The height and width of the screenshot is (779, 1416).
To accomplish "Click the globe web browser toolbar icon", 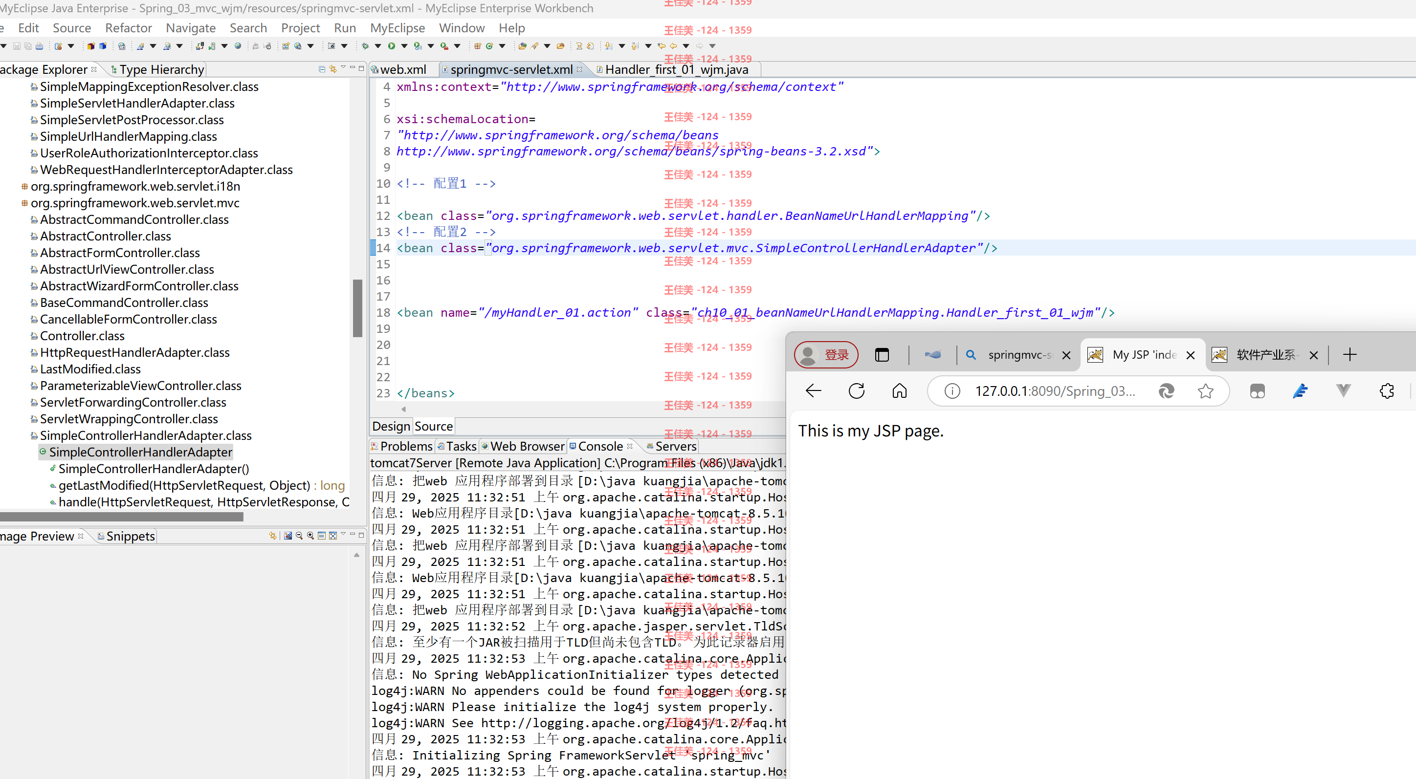I will tap(238, 46).
